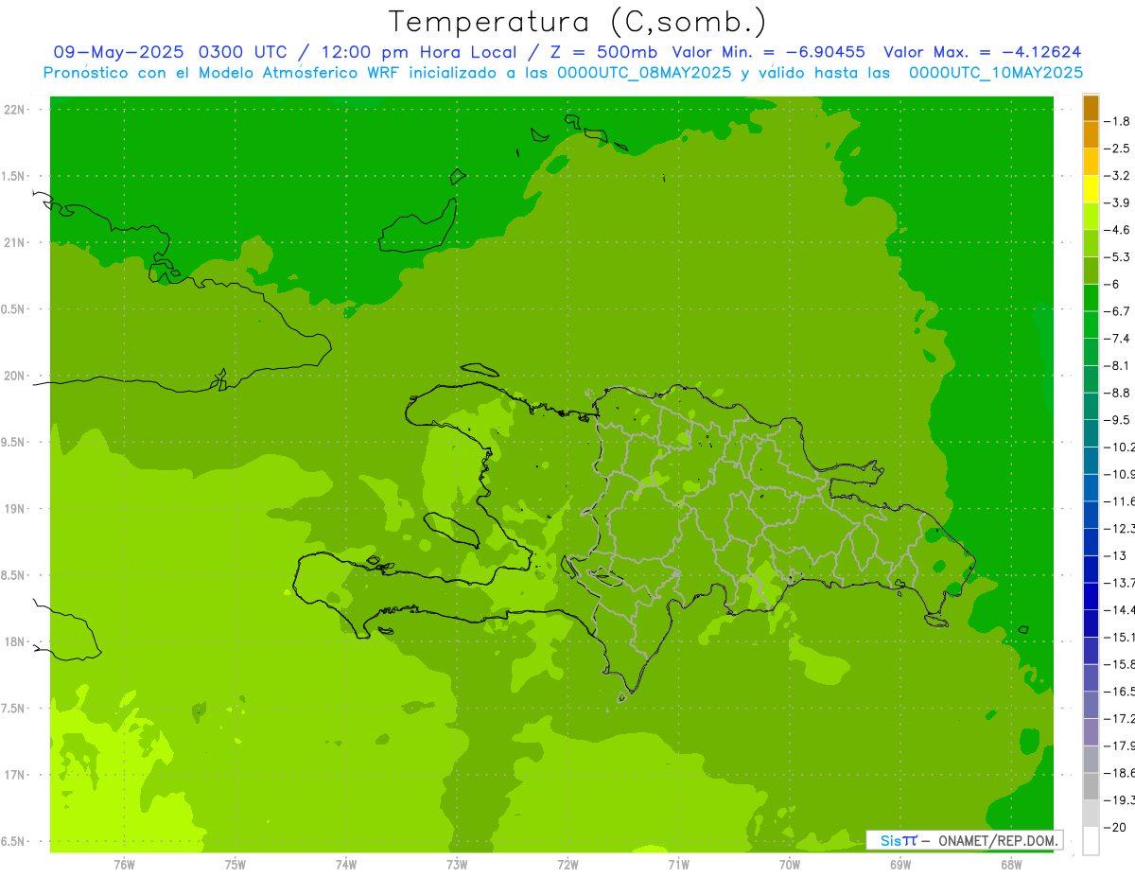Click the "22N" latitude axis label
This screenshot has width=1135, height=877.
pyautogui.click(x=14, y=110)
